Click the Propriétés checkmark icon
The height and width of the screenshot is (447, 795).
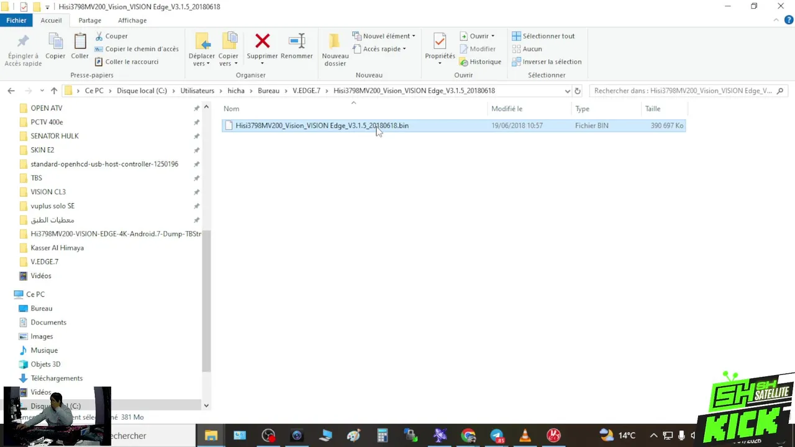click(x=440, y=42)
